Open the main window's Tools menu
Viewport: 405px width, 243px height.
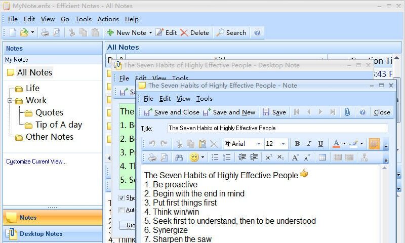[84, 19]
